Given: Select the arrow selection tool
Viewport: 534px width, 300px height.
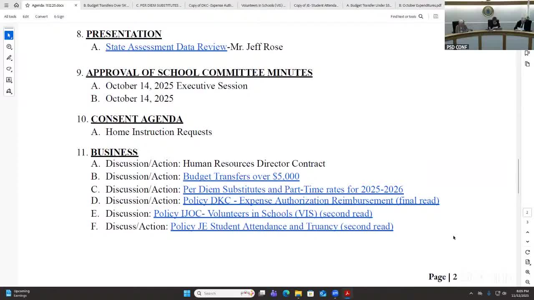Looking at the screenshot, I should pos(9,35).
